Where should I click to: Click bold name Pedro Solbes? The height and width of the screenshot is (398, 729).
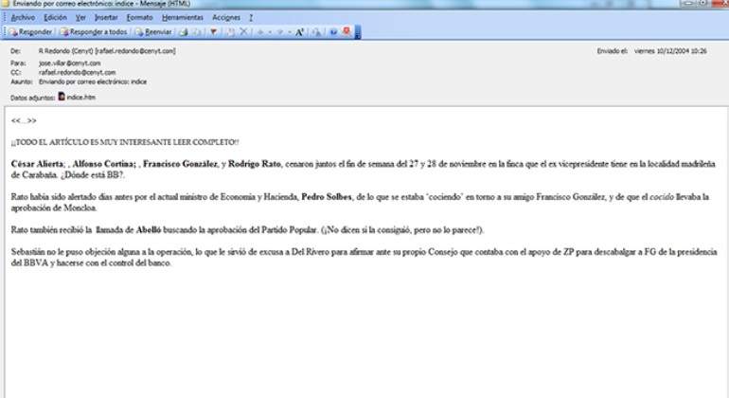point(327,197)
